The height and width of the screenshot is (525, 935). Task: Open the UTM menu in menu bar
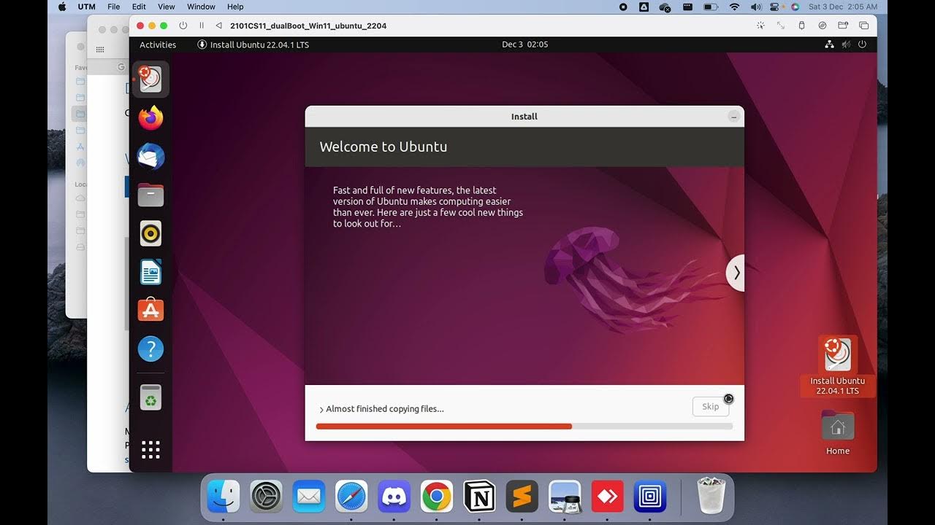[x=87, y=7]
